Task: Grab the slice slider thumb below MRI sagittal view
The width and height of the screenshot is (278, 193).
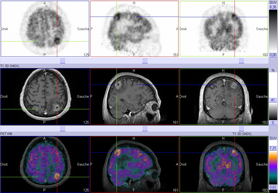Action: tap(145, 128)
